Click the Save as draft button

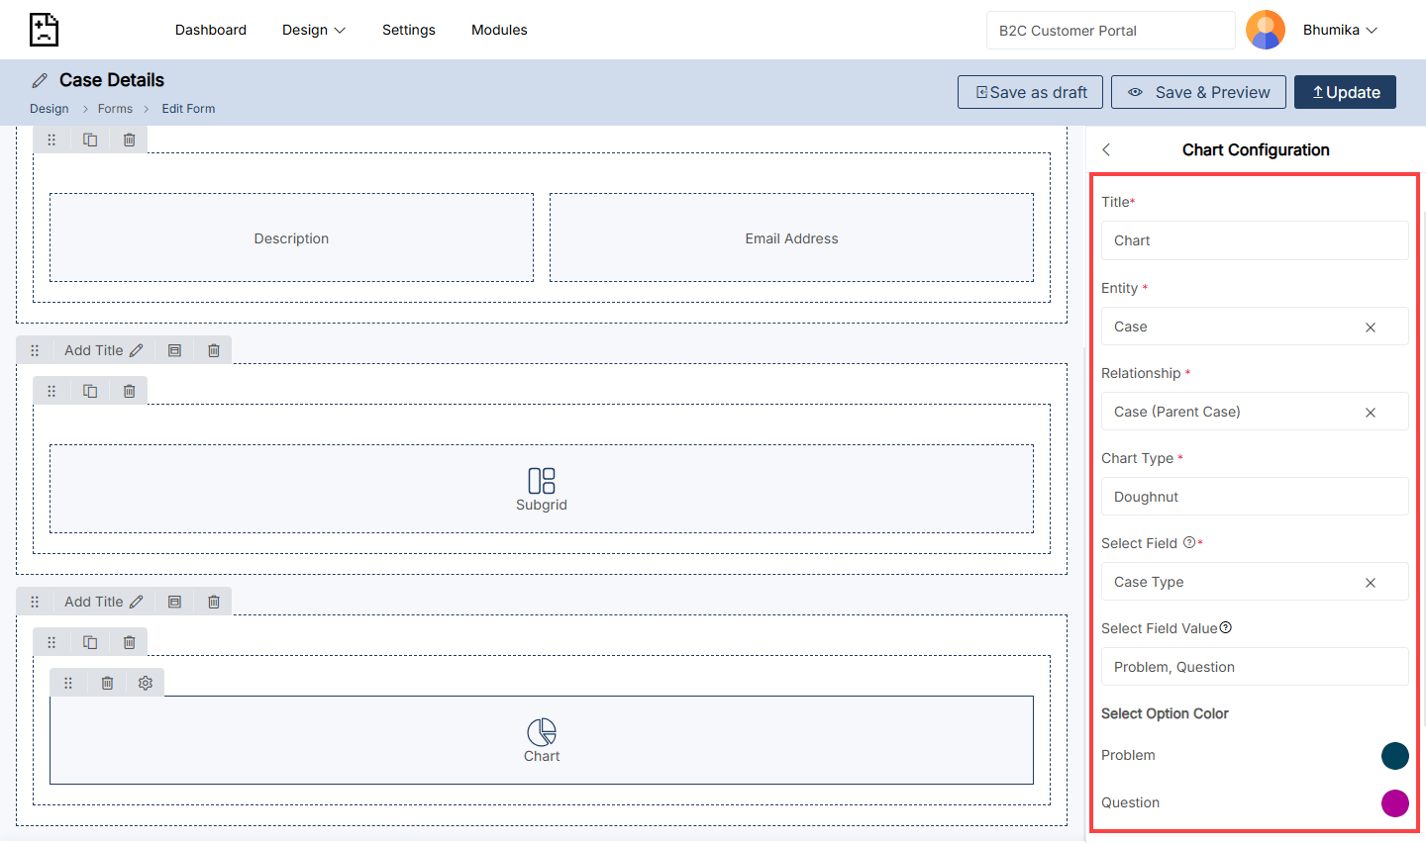click(1030, 92)
